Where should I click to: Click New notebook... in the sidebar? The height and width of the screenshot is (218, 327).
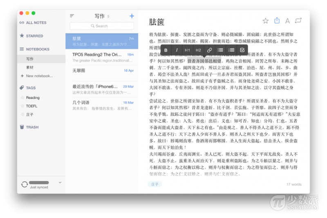(x=39, y=76)
